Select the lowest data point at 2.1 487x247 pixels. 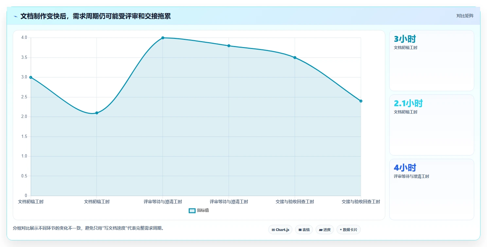[97, 113]
